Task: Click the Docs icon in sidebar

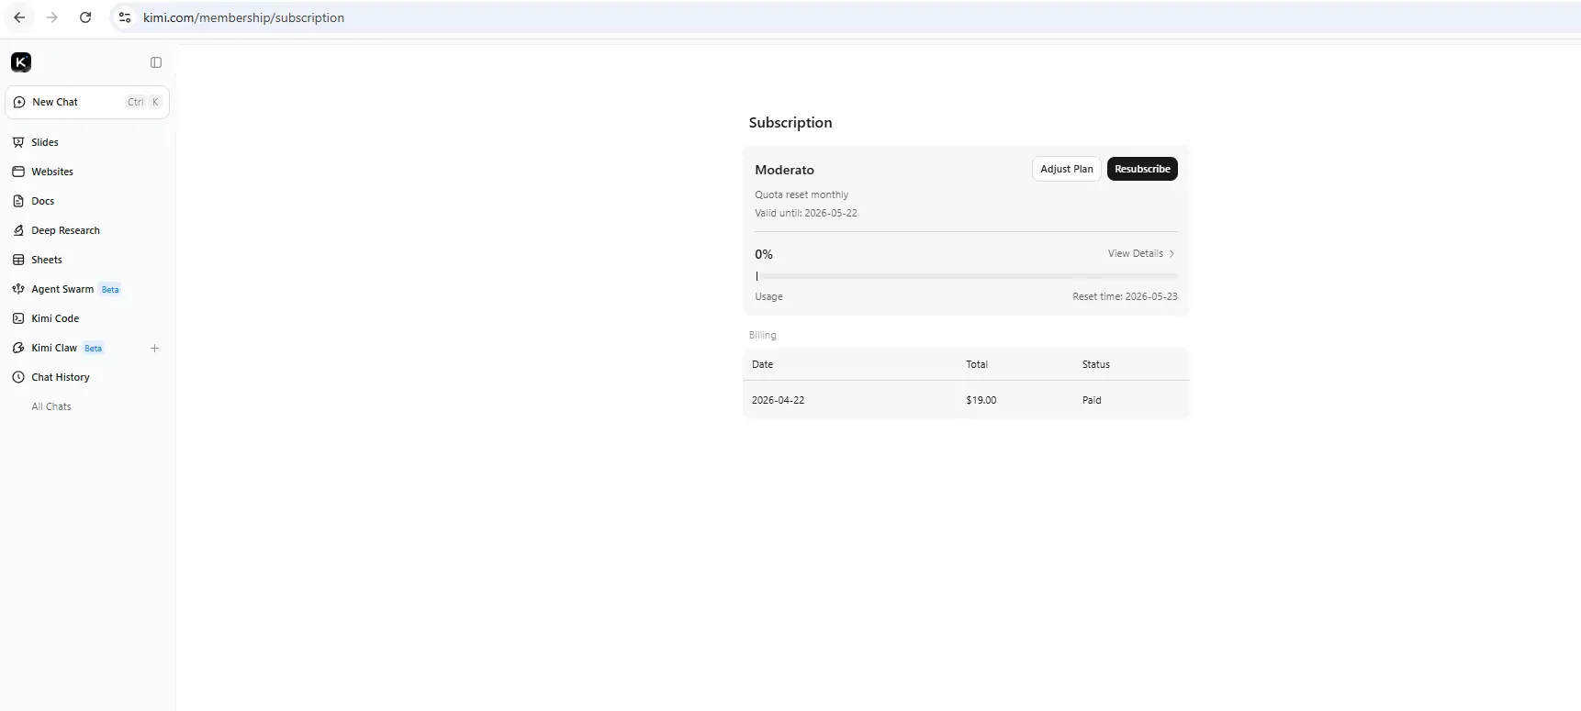Action: pyautogui.click(x=18, y=201)
